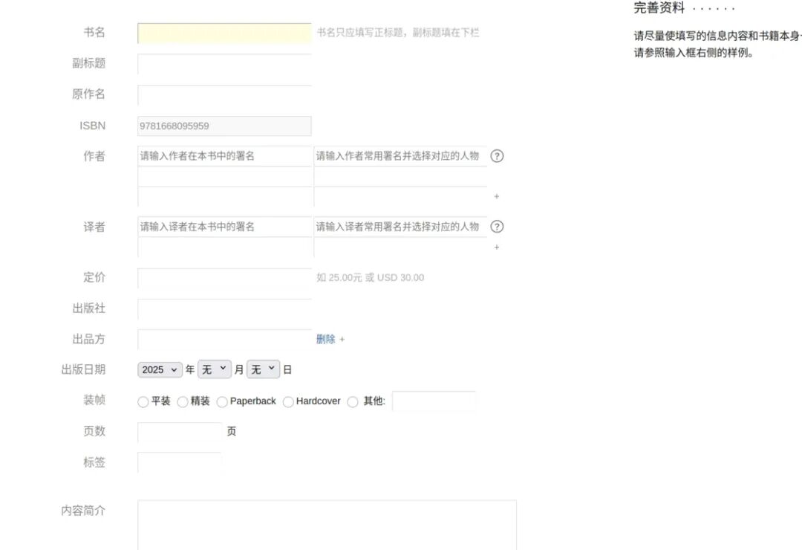Add another translator row with the plus icon
802x550 pixels.
tap(496, 247)
